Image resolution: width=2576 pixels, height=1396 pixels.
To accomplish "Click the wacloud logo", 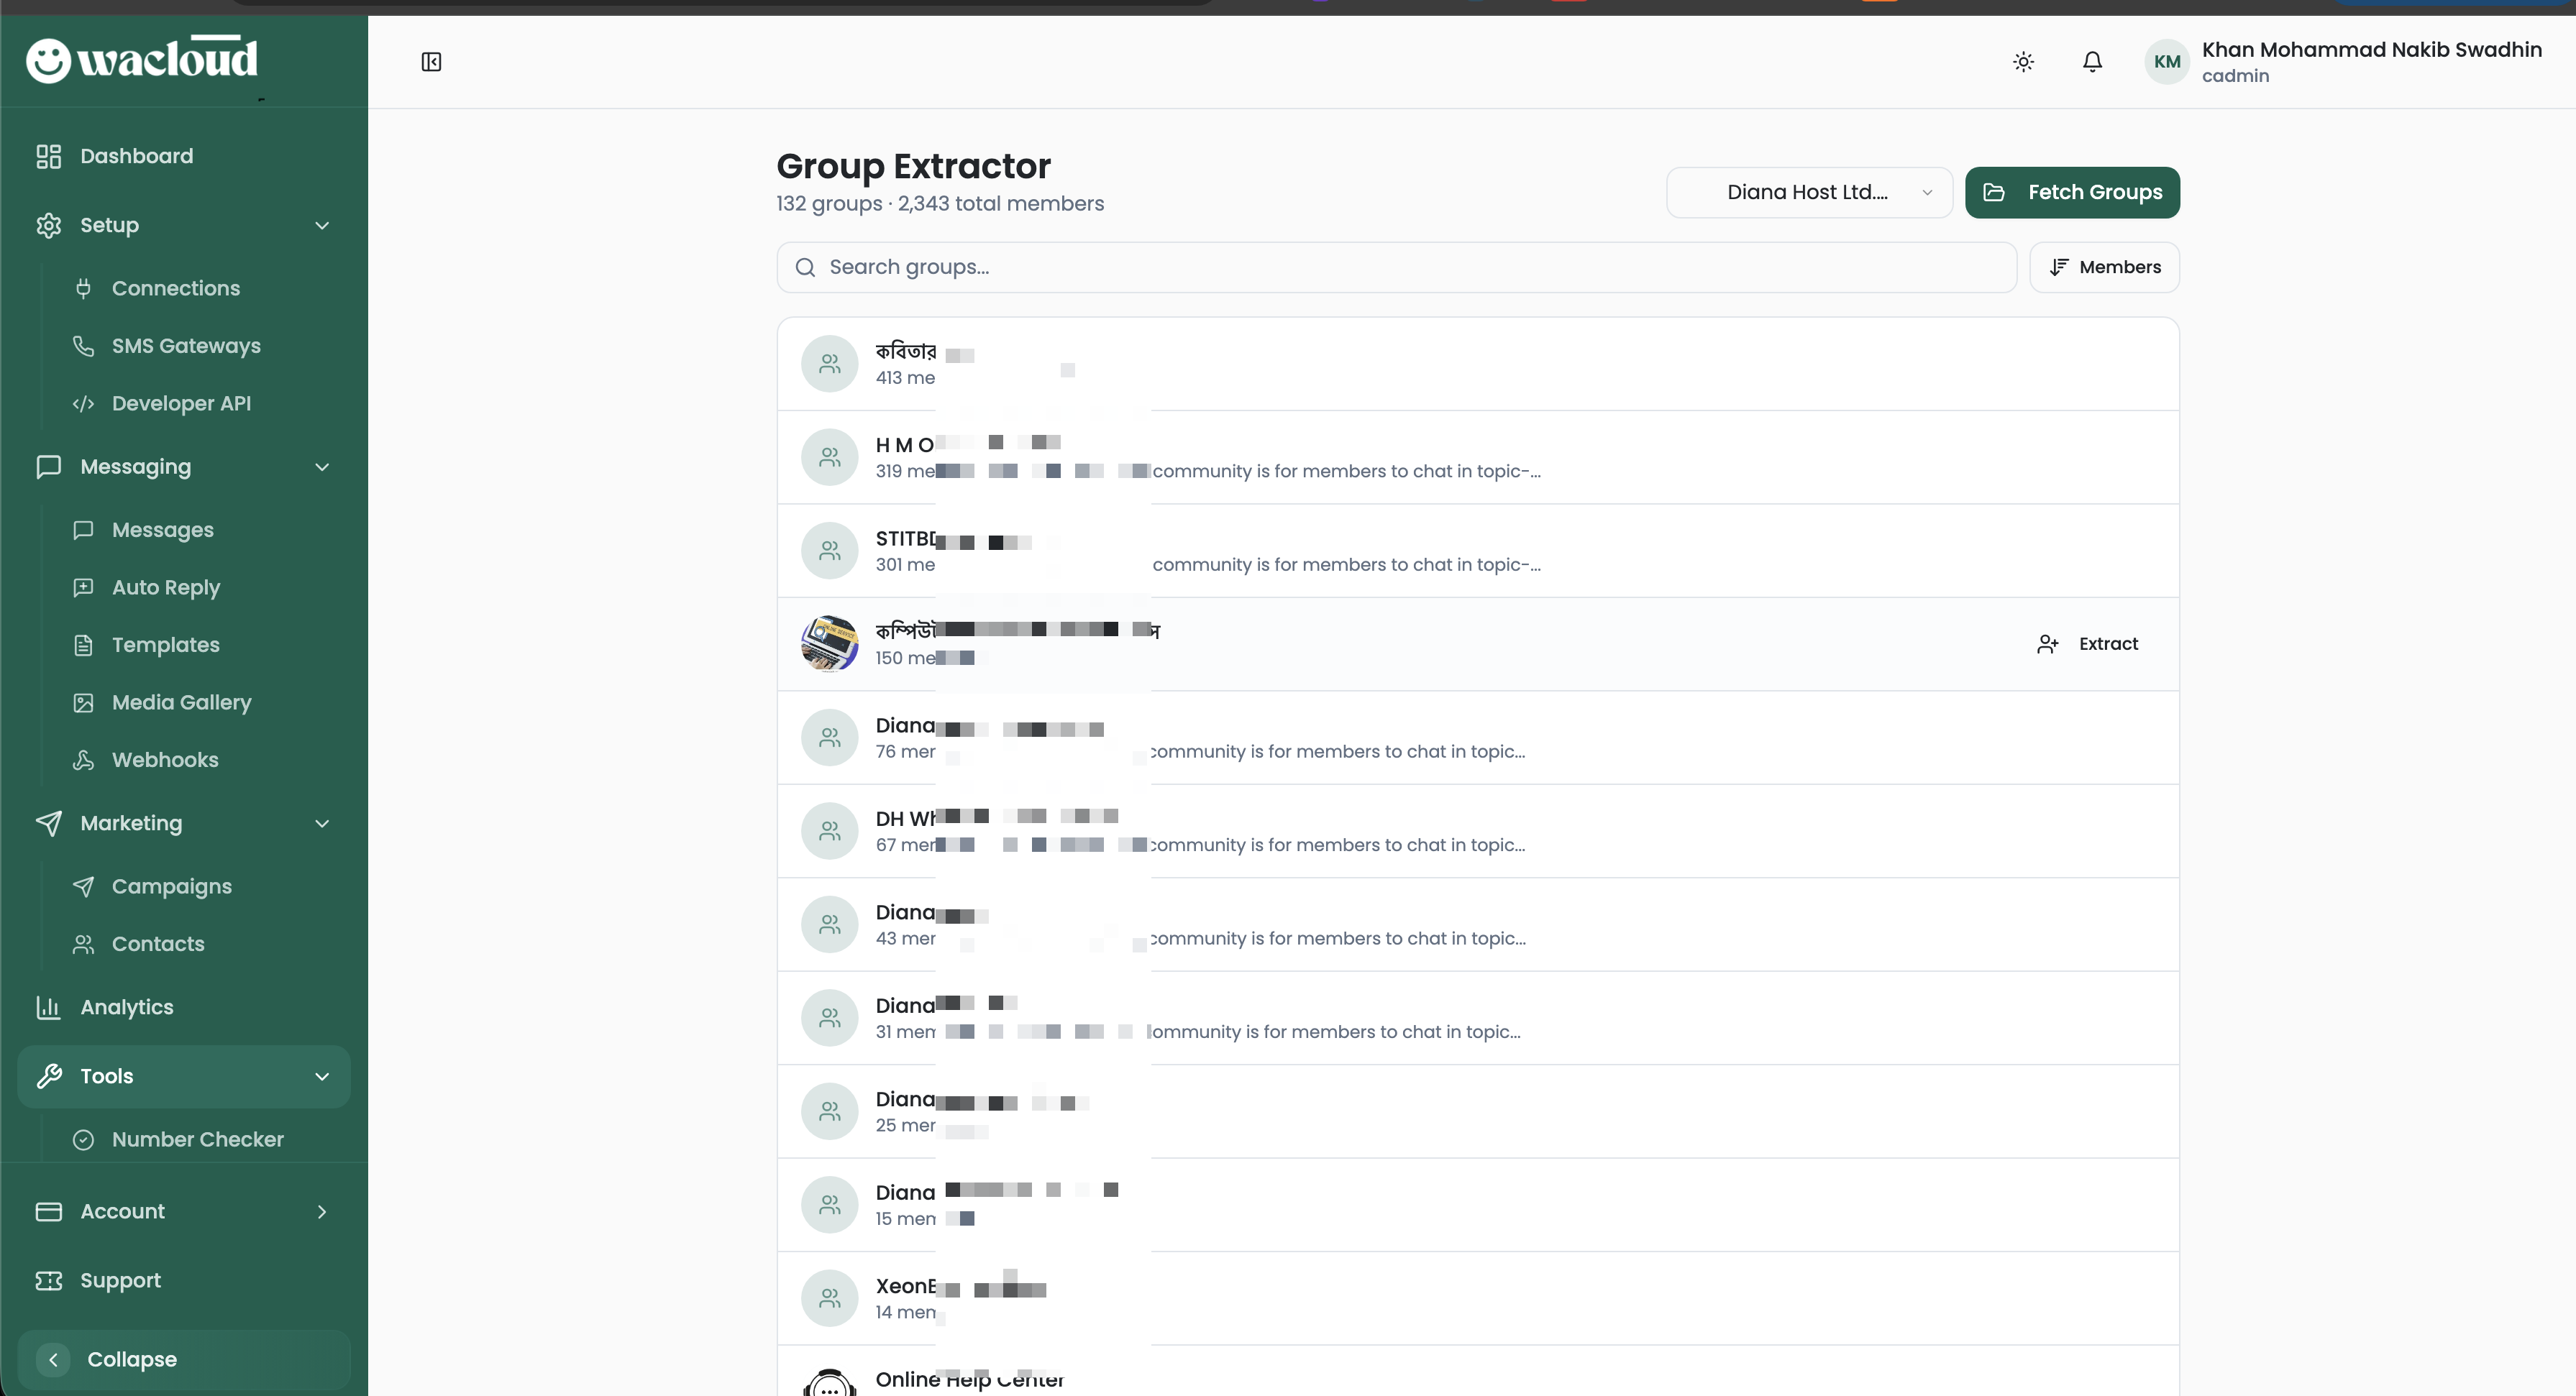I will (x=142, y=59).
